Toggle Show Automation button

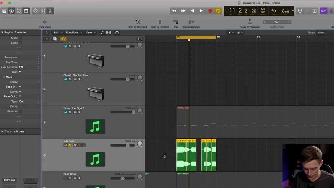[102, 33]
